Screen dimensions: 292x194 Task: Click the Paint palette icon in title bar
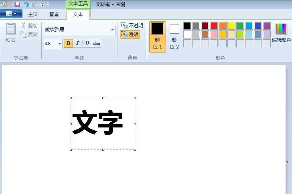coord(4,4)
